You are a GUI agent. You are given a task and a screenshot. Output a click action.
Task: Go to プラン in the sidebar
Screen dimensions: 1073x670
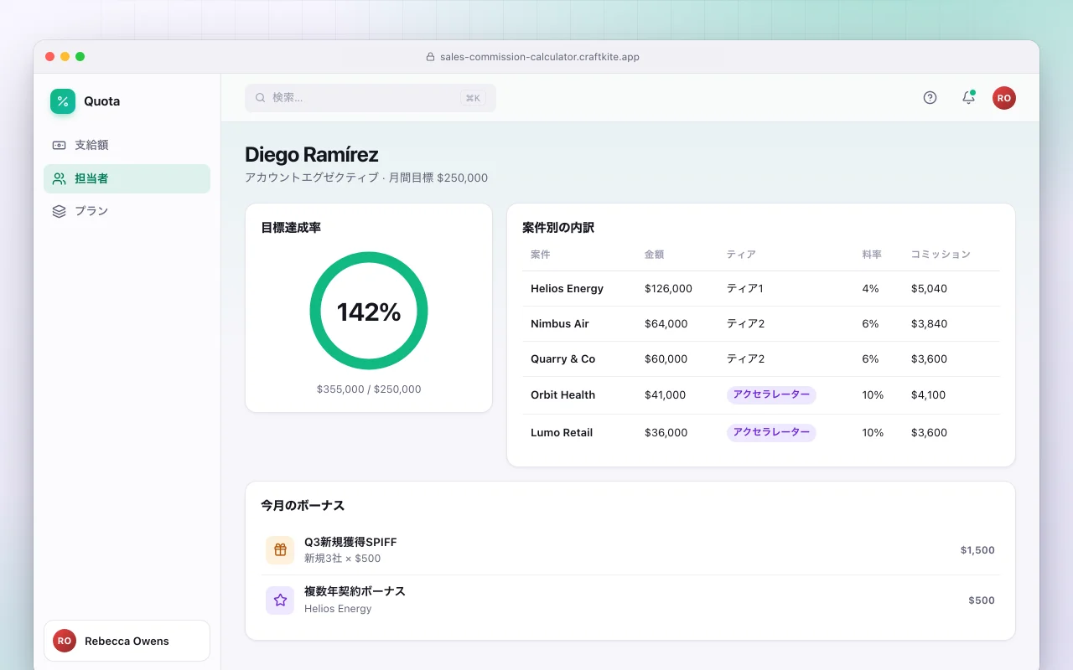point(127,211)
